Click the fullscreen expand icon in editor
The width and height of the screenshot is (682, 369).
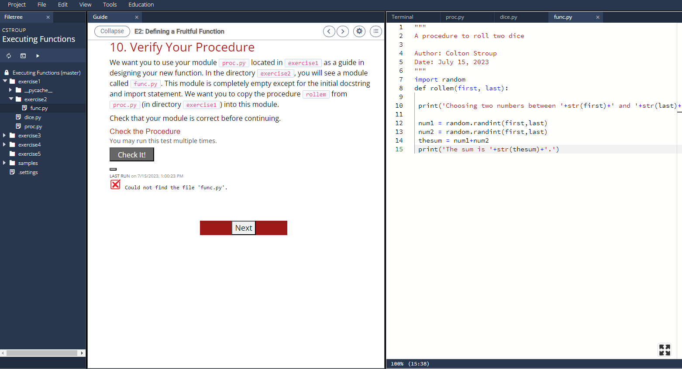tap(665, 350)
